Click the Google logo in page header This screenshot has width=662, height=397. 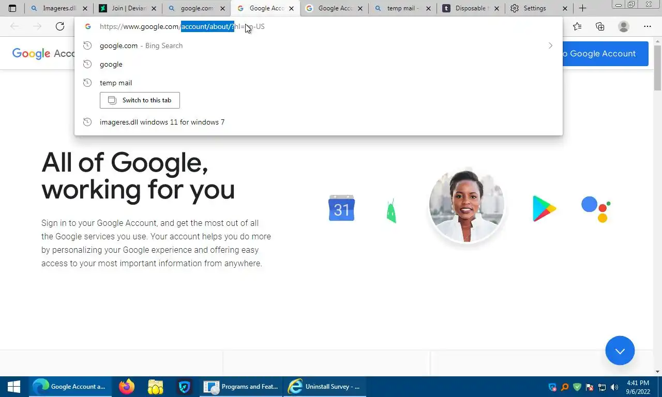31,53
